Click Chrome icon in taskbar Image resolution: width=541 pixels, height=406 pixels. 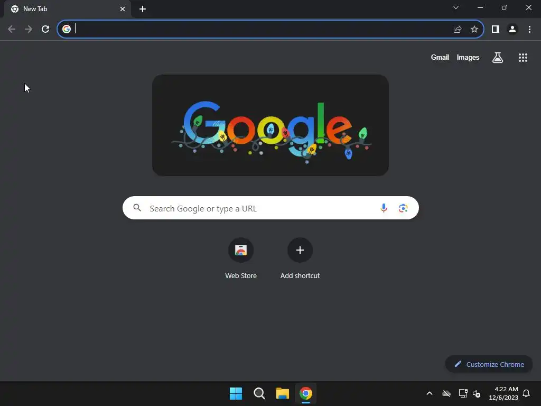pos(306,393)
